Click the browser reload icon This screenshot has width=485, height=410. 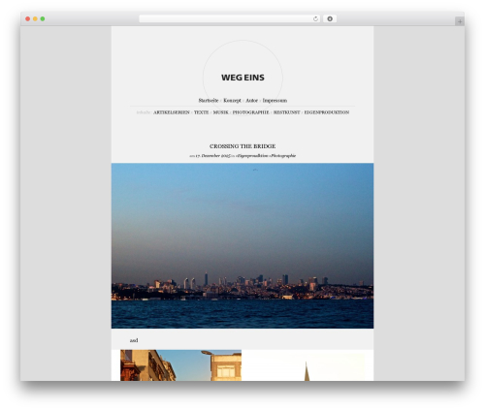pos(315,19)
